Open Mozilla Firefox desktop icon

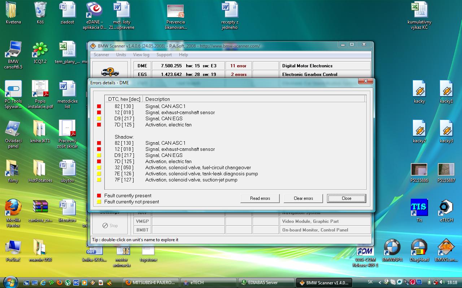(x=13, y=211)
